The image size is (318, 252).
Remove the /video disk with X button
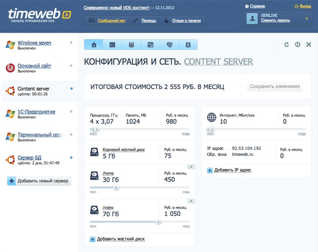[x=191, y=201]
